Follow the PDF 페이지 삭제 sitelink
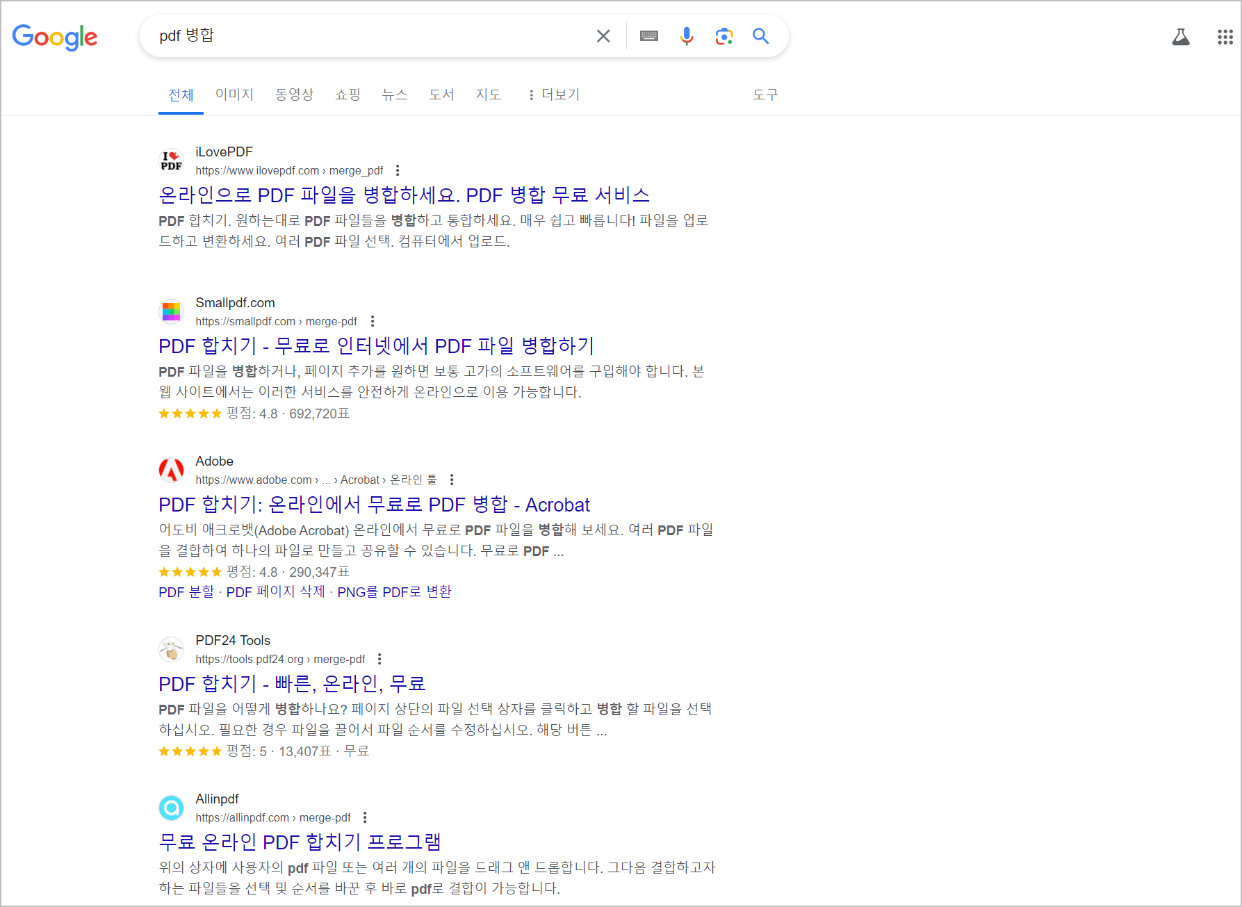Screen dimensions: 1242x907 tap(276, 592)
